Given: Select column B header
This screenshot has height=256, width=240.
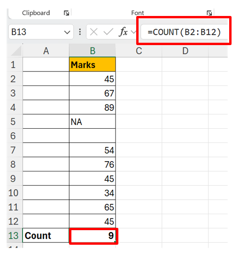Looking at the screenshot, I should (93, 51).
